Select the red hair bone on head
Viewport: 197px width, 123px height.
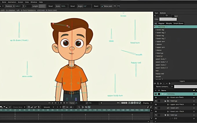click(x=61, y=25)
